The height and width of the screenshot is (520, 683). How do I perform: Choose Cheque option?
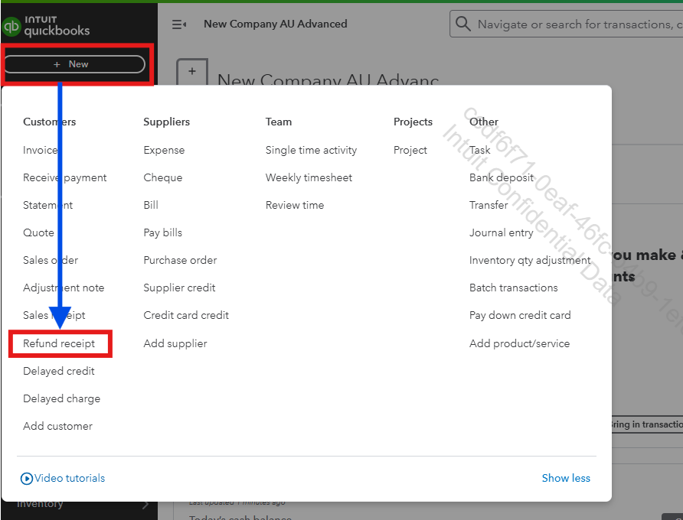[x=163, y=177]
